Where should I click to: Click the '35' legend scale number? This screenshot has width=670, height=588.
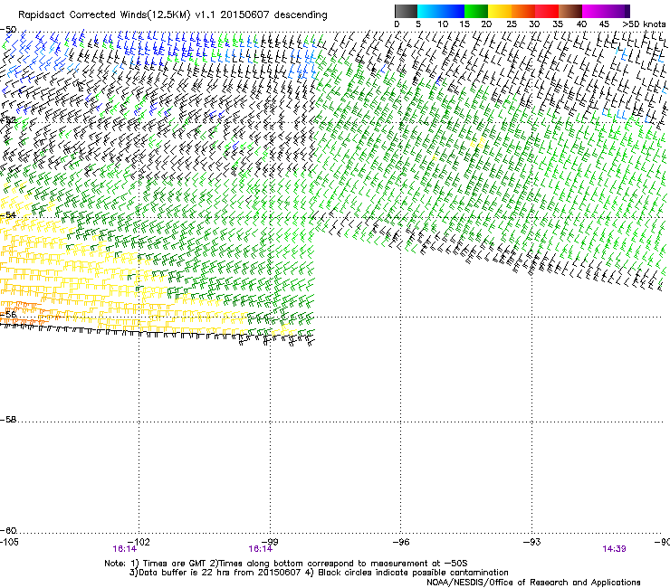tap(558, 24)
